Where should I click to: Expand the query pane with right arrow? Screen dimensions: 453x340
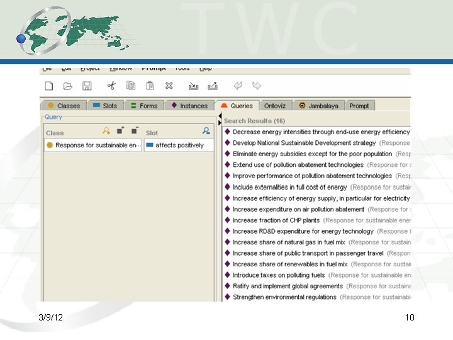pos(220,123)
